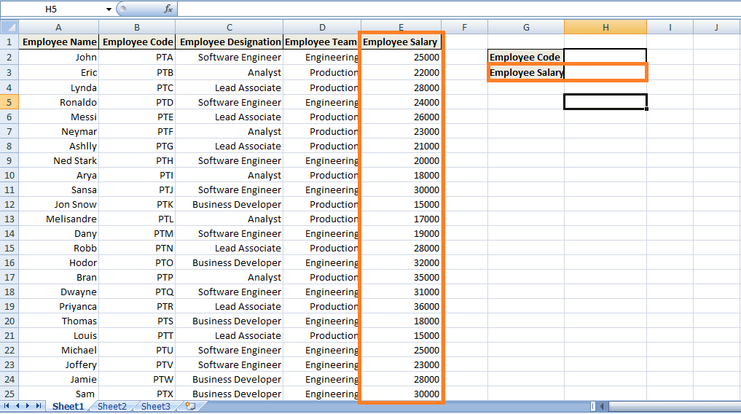Select row 5 header

coord(9,102)
